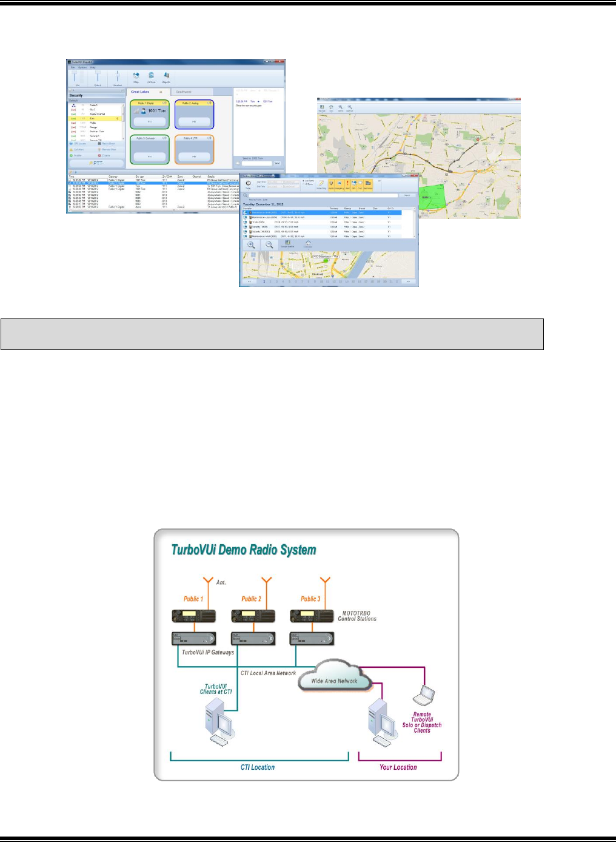Open the Options menu in Dispatch
The height and width of the screenshot is (842, 616).
(x=82, y=67)
